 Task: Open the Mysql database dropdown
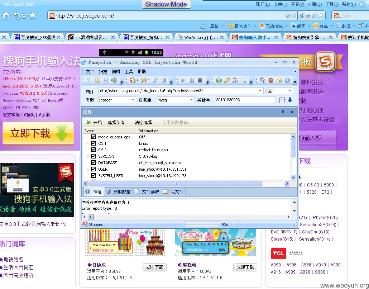(x=192, y=100)
